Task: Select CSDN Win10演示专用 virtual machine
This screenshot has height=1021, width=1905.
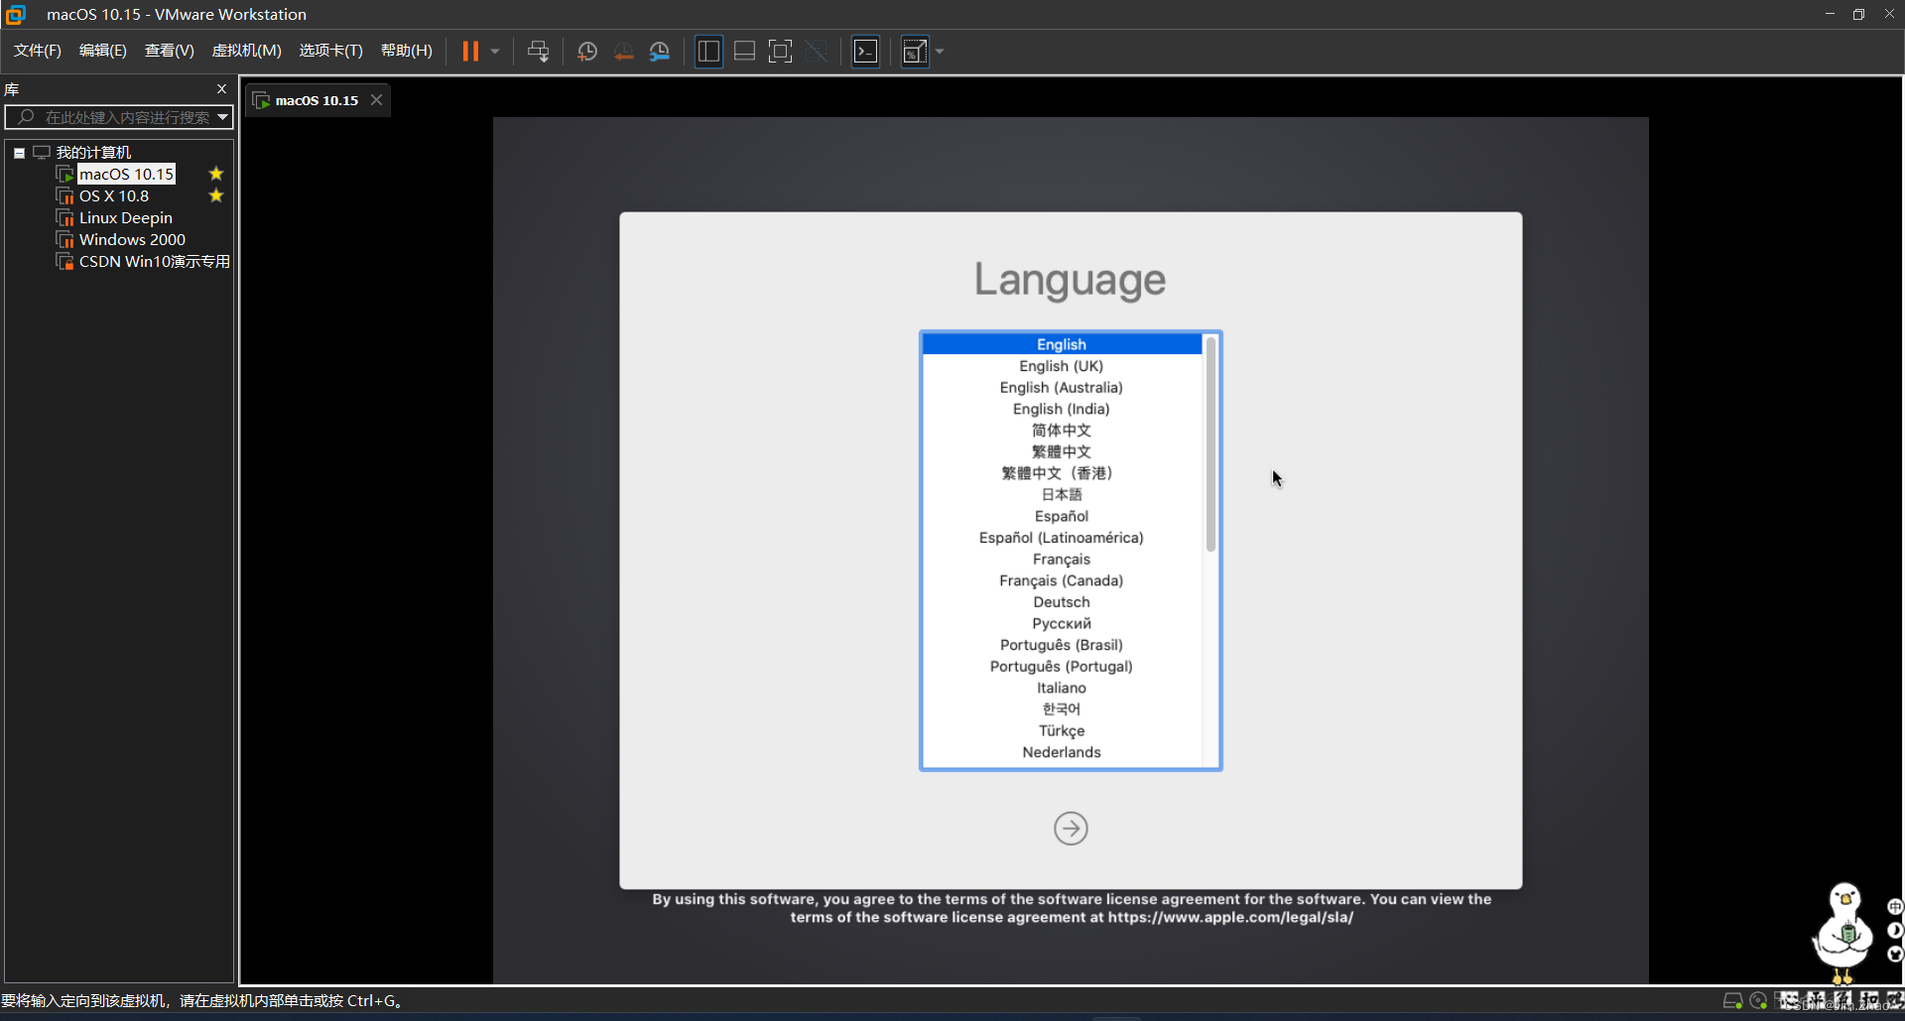Action: click(x=154, y=262)
